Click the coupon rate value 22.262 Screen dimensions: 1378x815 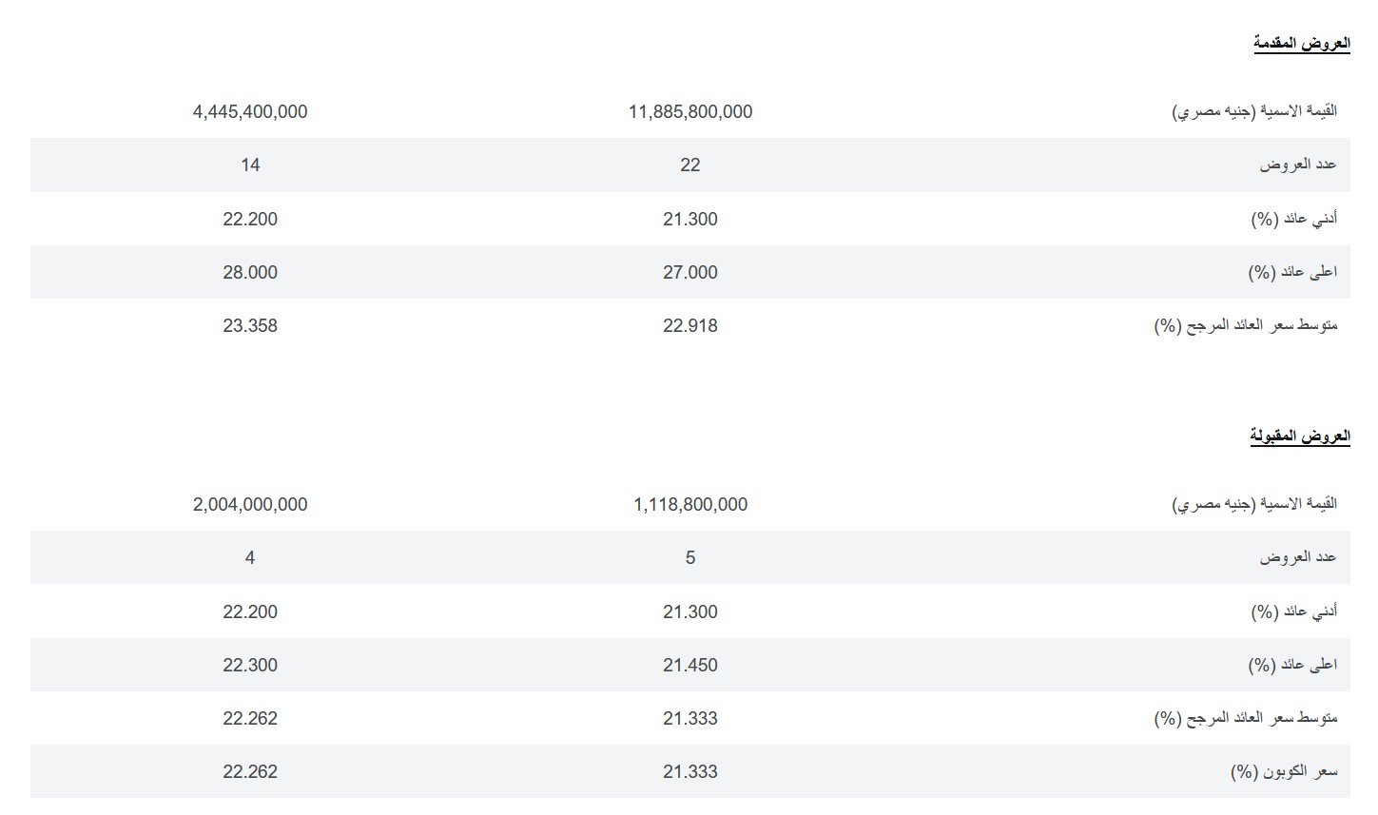tap(250, 771)
